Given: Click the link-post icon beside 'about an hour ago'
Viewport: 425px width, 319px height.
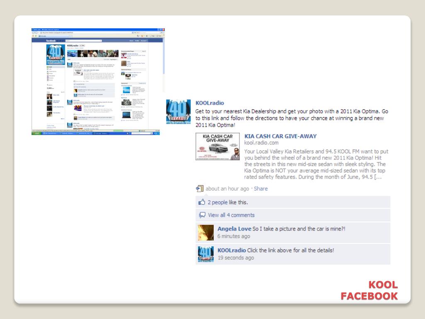Looking at the screenshot, I should click(200, 189).
